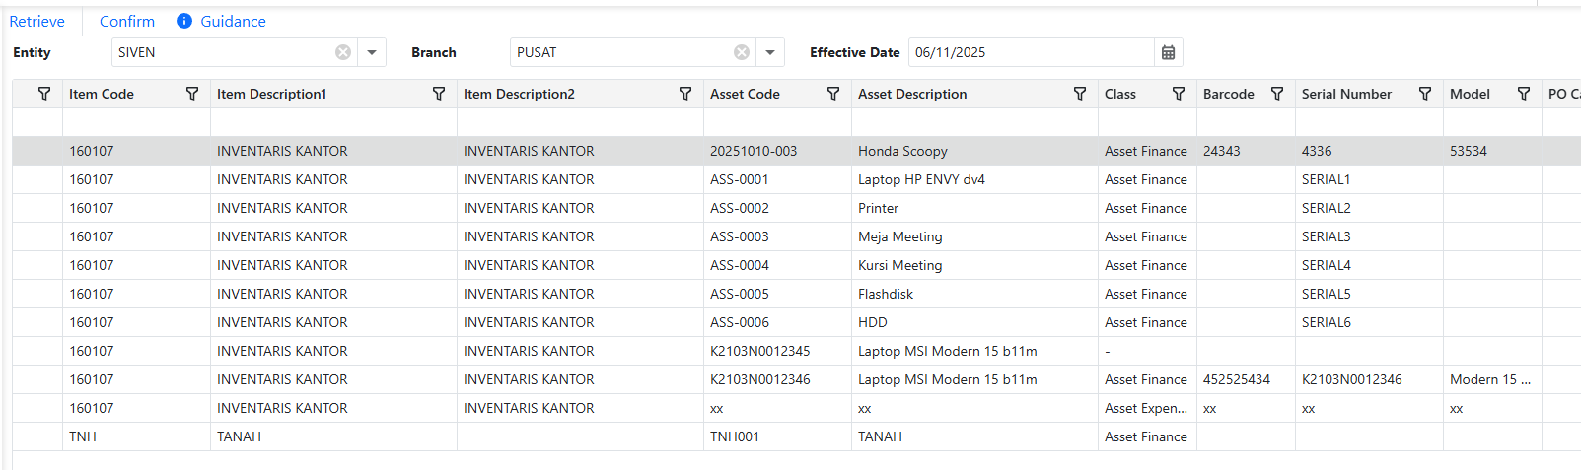The width and height of the screenshot is (1581, 470).
Task: Select the TNH001 asset code cell
Action: (x=777, y=436)
